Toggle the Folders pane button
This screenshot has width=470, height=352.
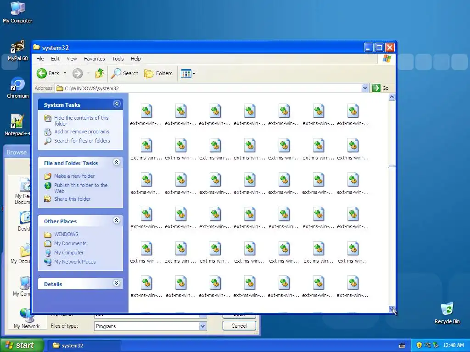click(x=158, y=73)
